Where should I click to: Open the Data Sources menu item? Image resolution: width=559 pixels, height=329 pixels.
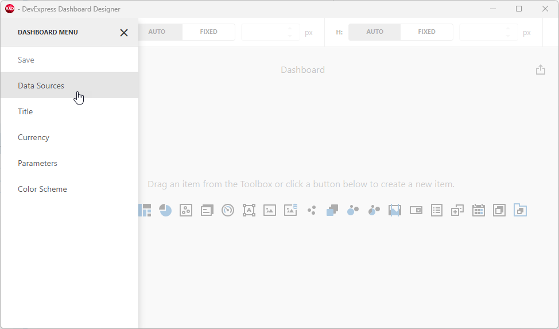69,86
